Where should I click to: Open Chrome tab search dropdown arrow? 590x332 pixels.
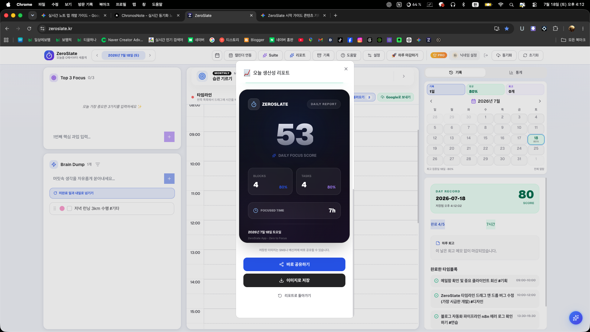32,15
